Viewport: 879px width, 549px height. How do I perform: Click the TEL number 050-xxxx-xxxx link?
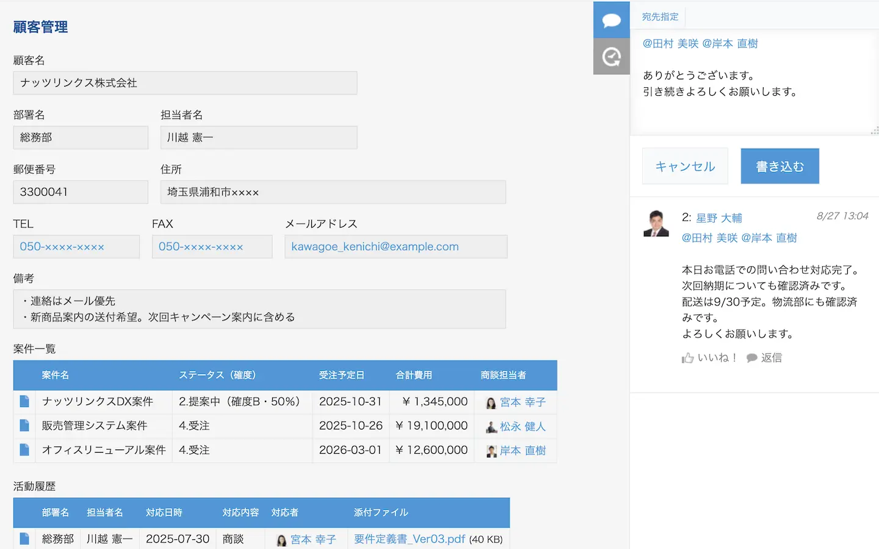(x=62, y=246)
